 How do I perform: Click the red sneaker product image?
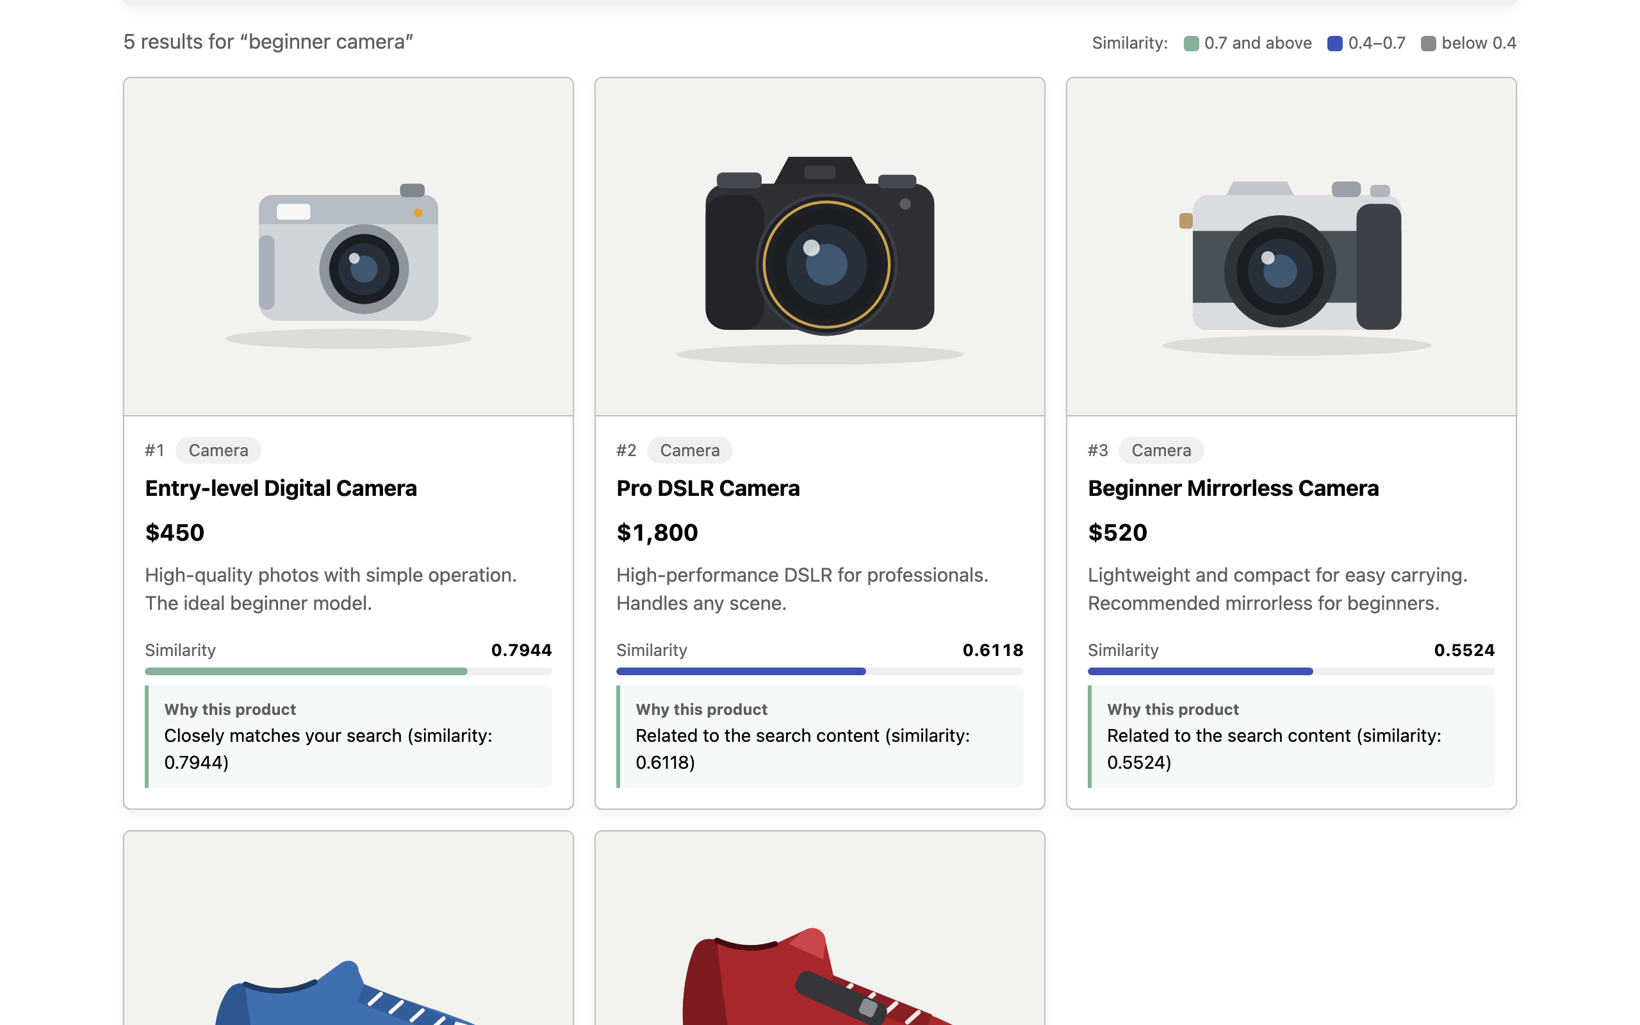(820, 929)
